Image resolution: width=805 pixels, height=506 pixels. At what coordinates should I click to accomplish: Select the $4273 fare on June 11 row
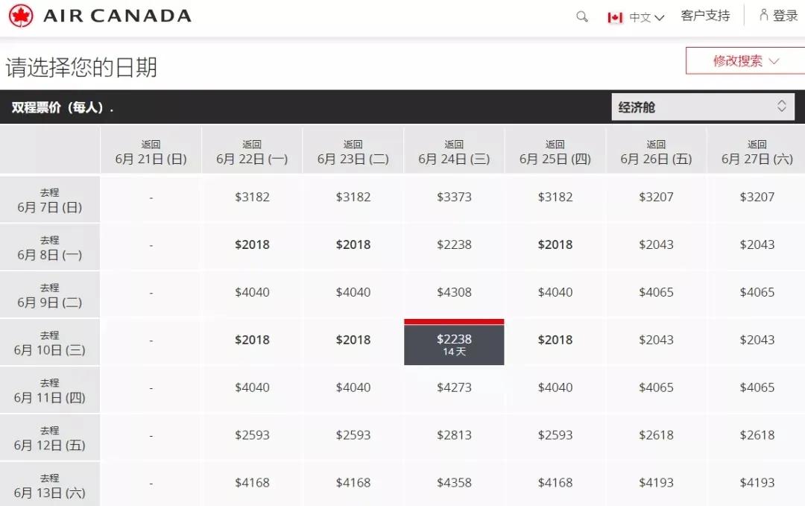[x=454, y=388]
